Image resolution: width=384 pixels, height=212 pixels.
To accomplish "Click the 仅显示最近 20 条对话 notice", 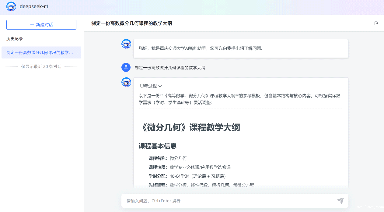I will coord(41,66).
